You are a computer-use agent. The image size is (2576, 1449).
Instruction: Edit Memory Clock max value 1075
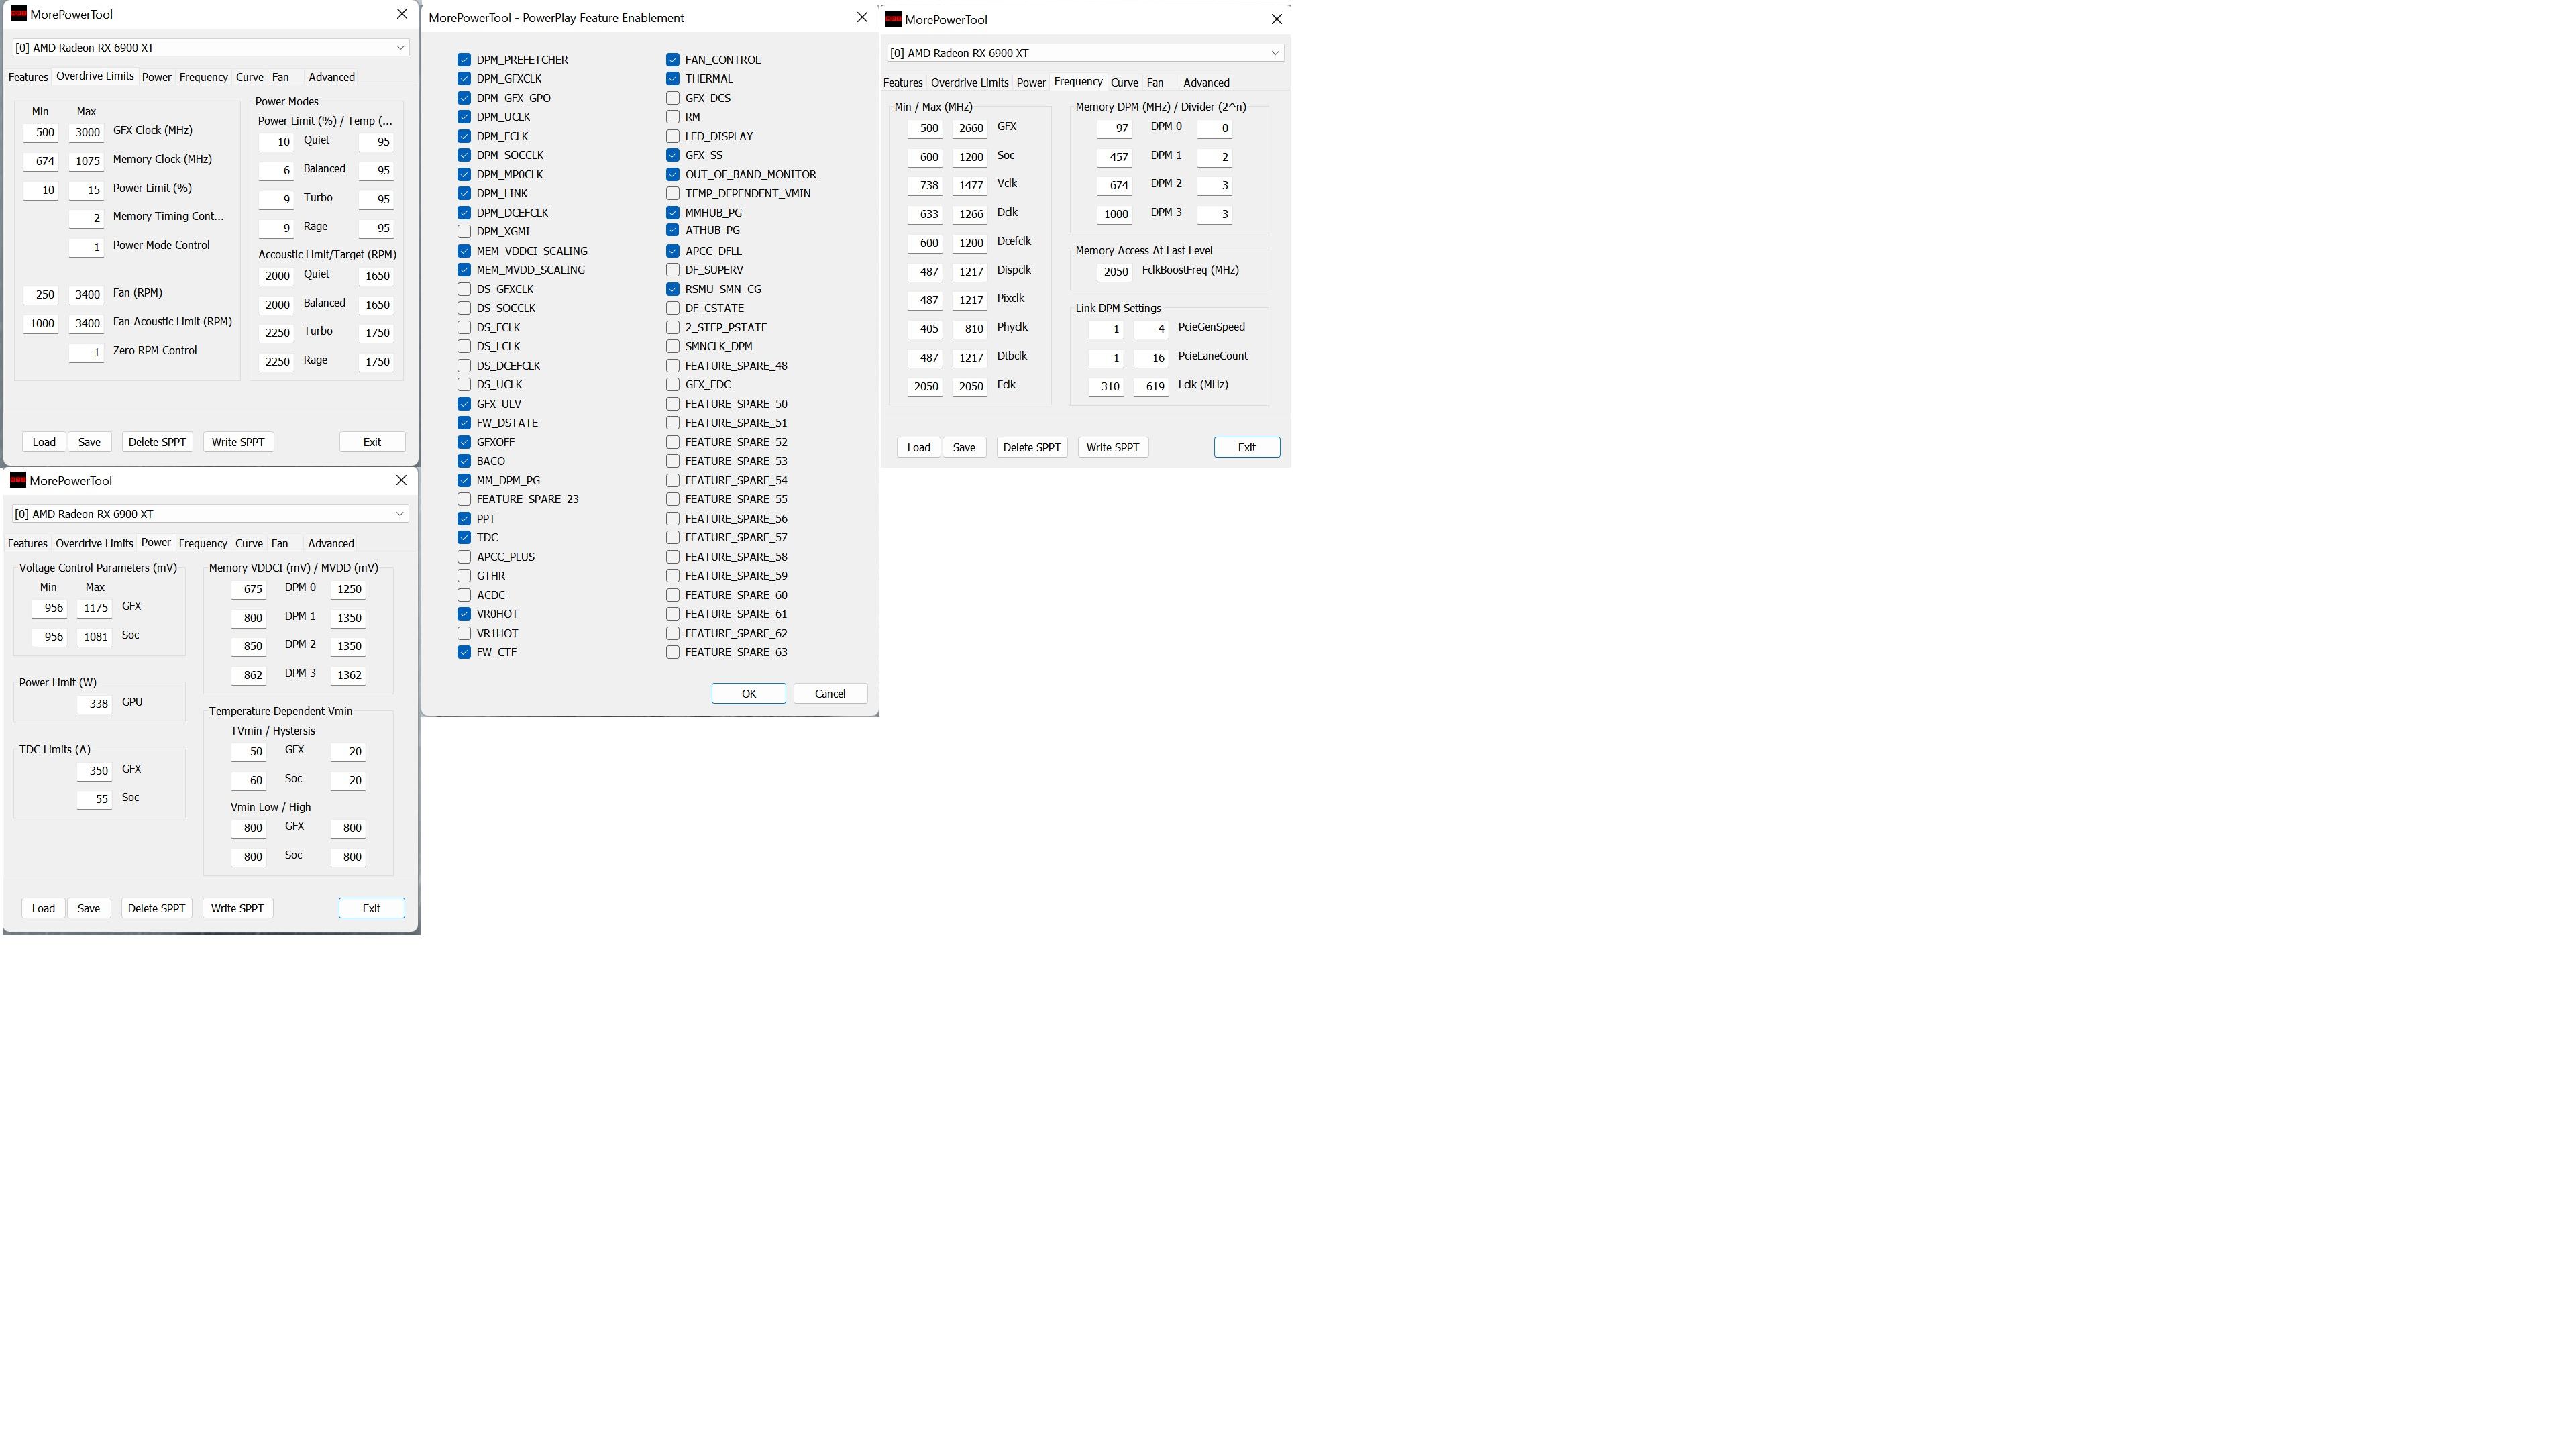click(86, 161)
